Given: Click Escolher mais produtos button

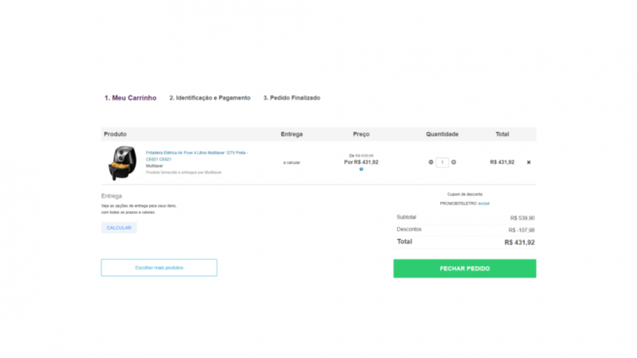Looking at the screenshot, I should 158,268.
